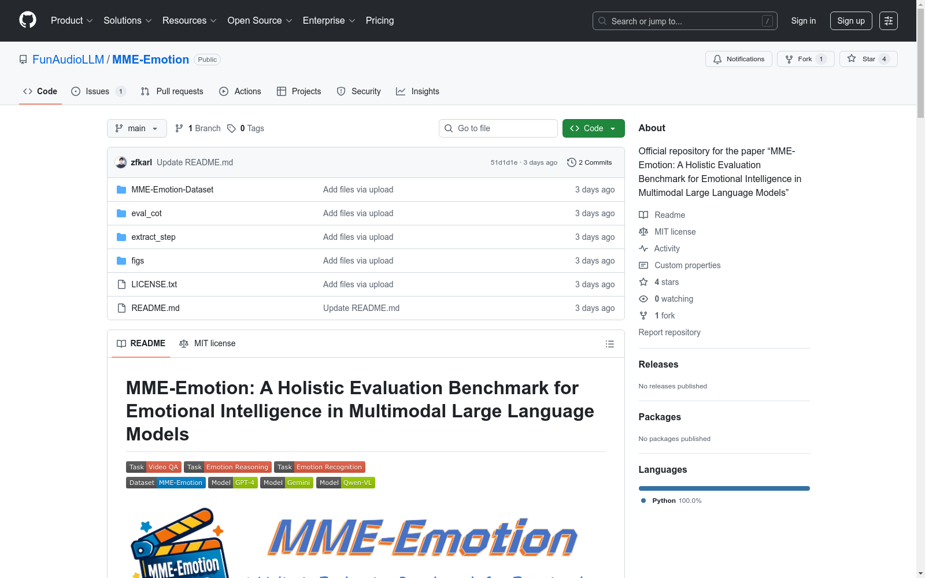Click the star icon beside 4 stars
Viewport: 925px width, 578px height.
click(643, 282)
